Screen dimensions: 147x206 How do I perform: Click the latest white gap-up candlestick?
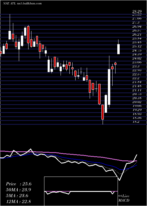coord(118,49)
